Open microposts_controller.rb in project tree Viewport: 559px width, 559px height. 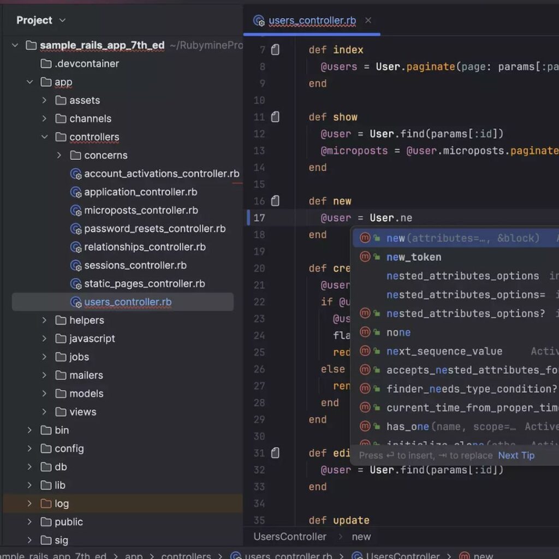tap(141, 210)
